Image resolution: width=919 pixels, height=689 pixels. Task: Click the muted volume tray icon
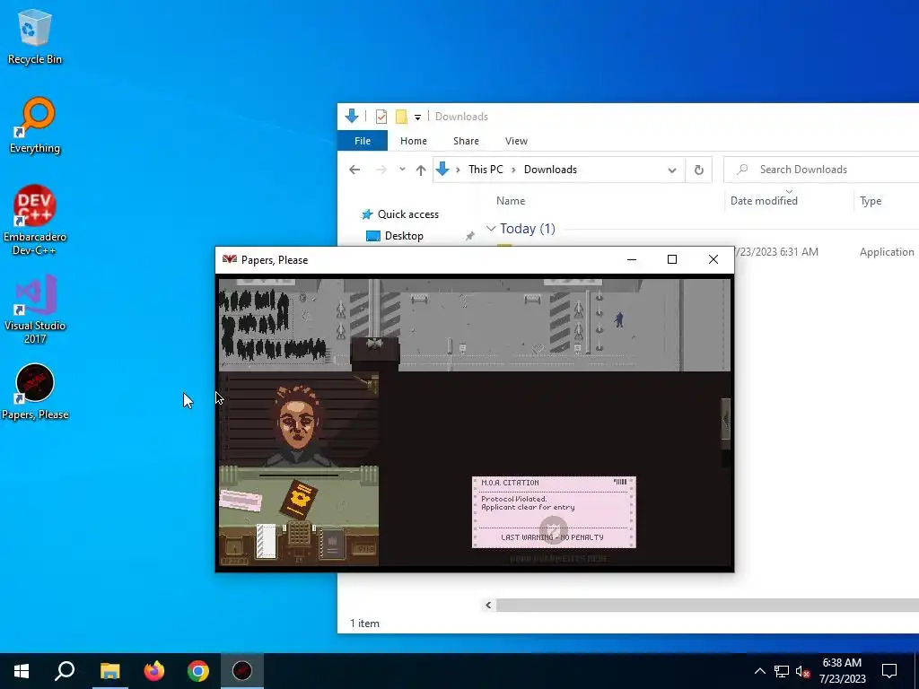point(802,672)
